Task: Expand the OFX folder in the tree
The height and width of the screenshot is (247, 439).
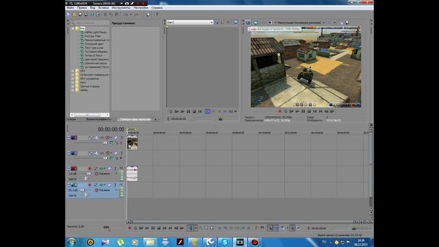Action: [x=73, y=71]
